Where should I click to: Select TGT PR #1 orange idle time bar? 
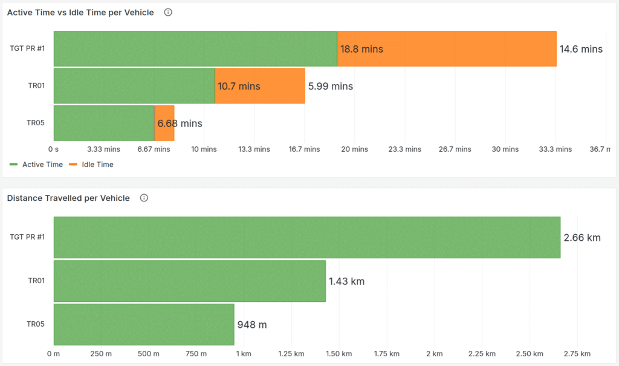tap(447, 48)
